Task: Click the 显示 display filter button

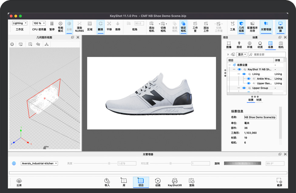Action: [x=242, y=54]
